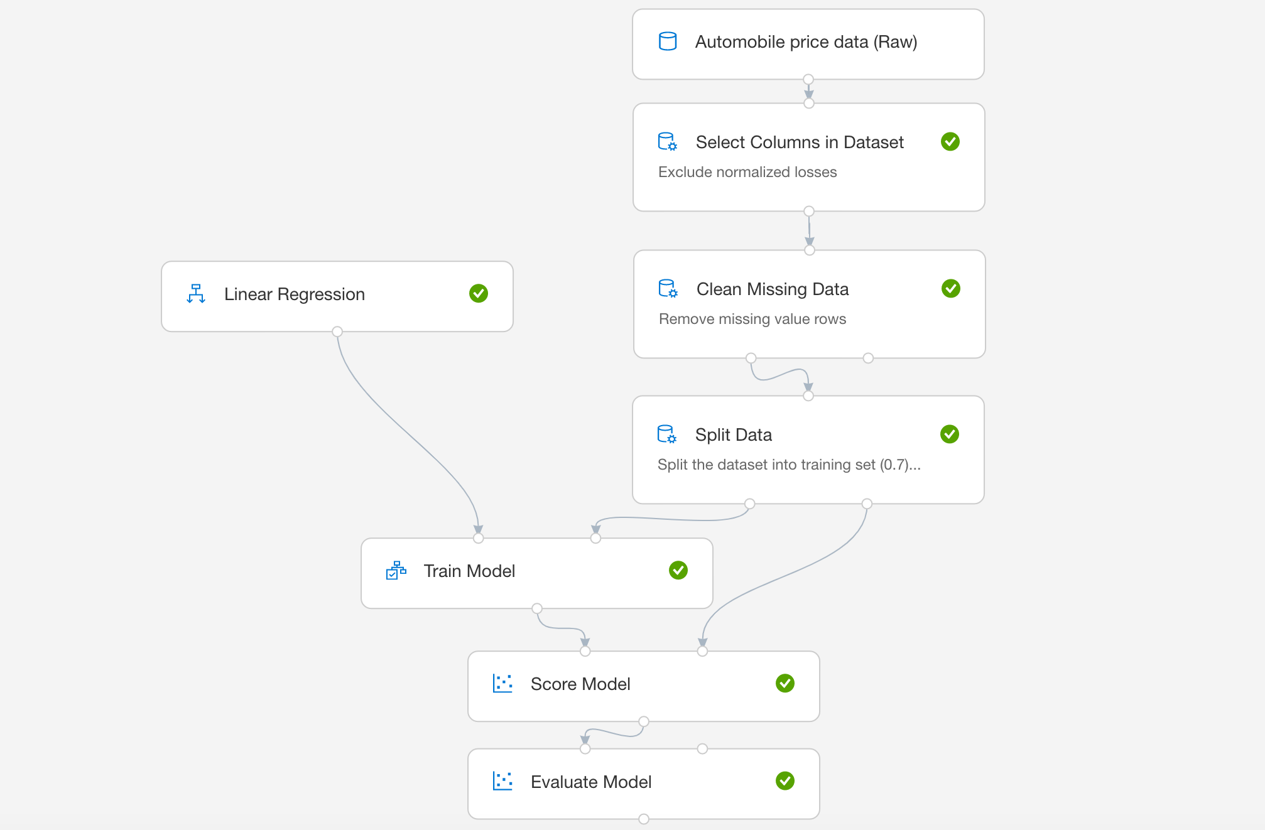The image size is (1265, 830).
Task: Select the Select Columns in Dataset title
Action: coord(800,143)
